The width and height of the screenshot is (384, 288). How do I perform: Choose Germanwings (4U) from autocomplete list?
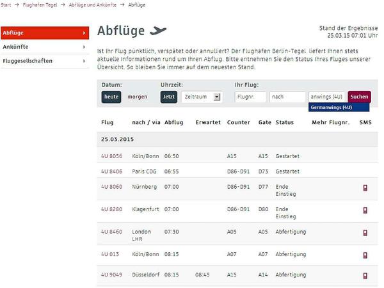tap(339, 108)
